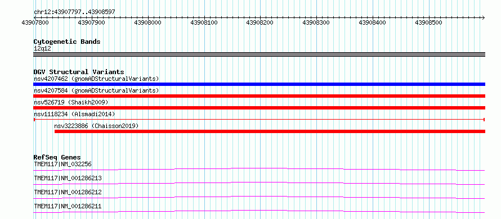The height and width of the screenshot is (219, 501).
Task: Click the TMEM117|NM_001286213 gene label
Action: [68, 178]
